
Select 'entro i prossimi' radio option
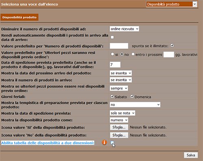(x=133, y=54)
